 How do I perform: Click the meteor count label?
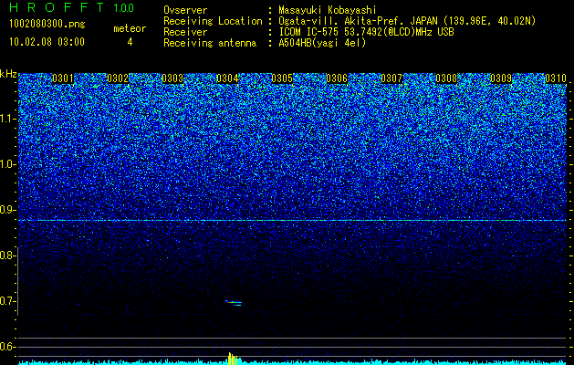click(x=130, y=28)
